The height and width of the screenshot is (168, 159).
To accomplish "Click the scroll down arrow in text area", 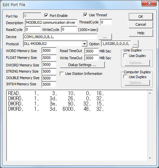I will (150, 158).
